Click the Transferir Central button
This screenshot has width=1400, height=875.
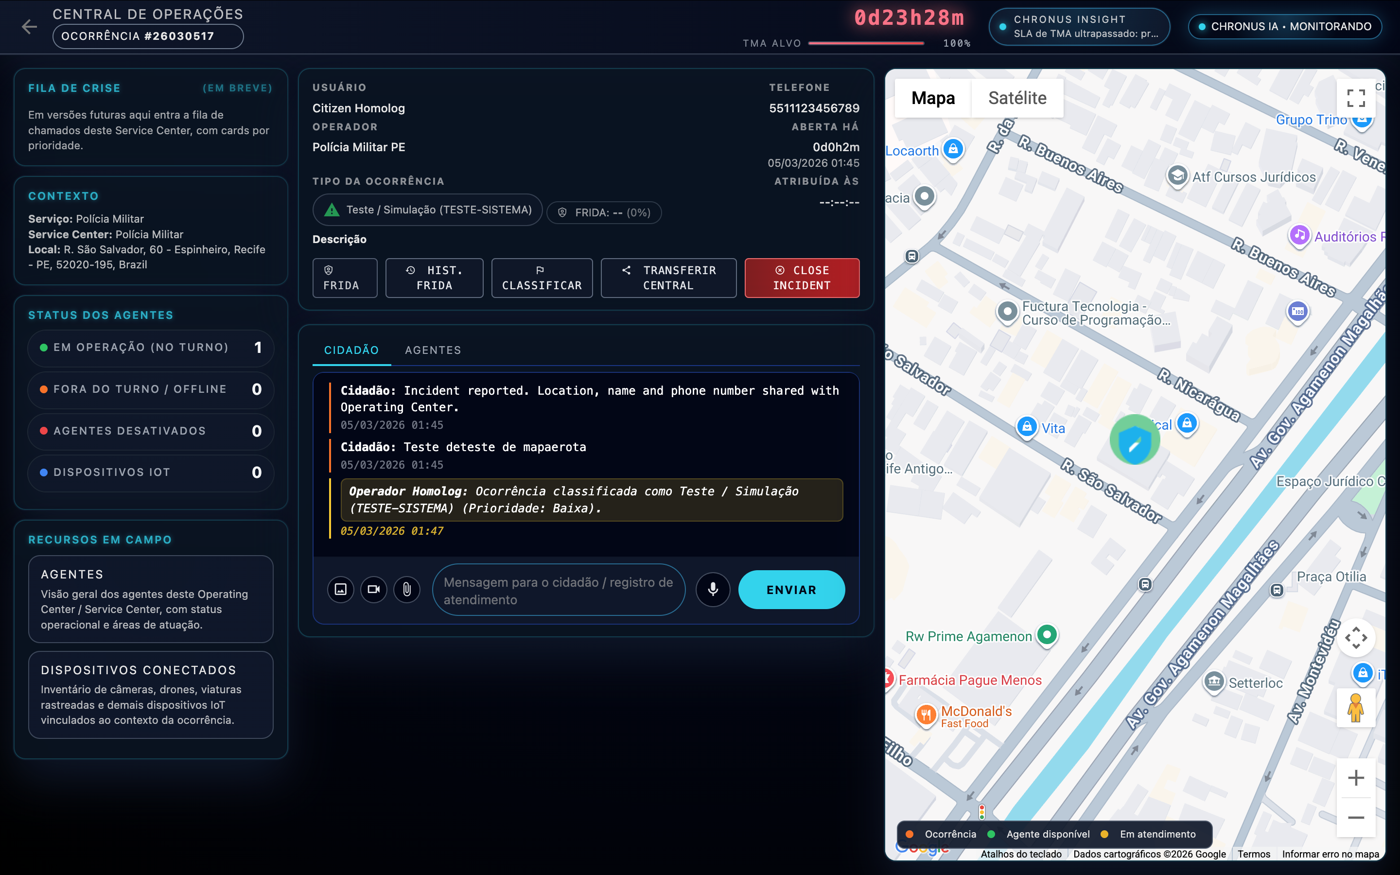point(668,278)
